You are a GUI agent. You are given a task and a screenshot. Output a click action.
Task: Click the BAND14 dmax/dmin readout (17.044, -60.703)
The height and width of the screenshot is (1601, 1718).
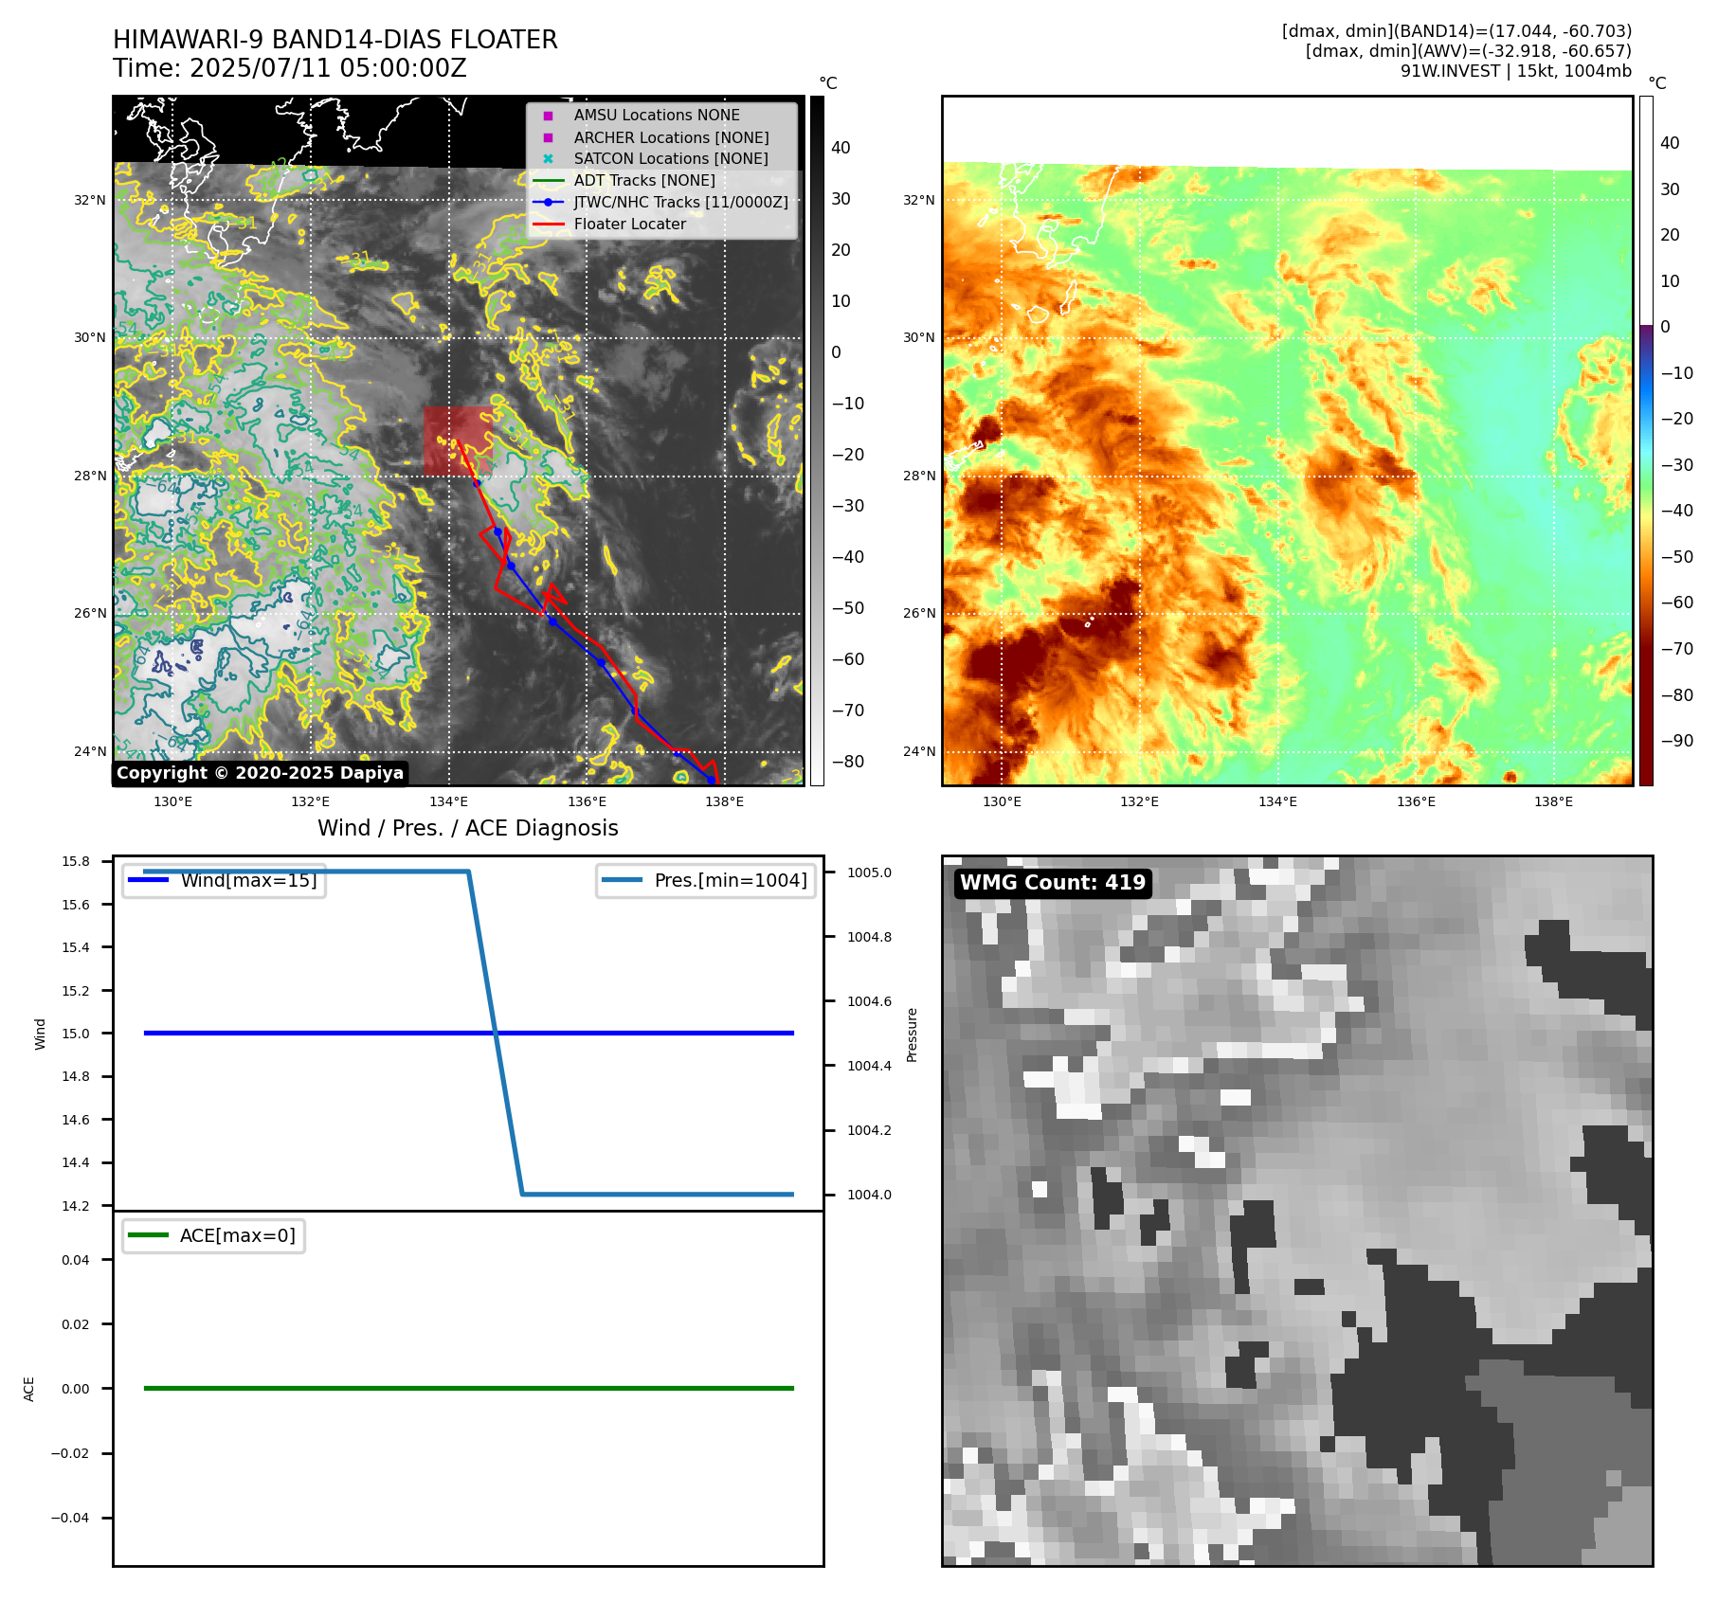1456,31
